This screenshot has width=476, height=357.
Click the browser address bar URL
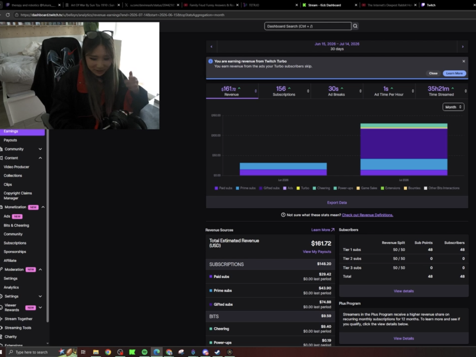tap(122, 15)
